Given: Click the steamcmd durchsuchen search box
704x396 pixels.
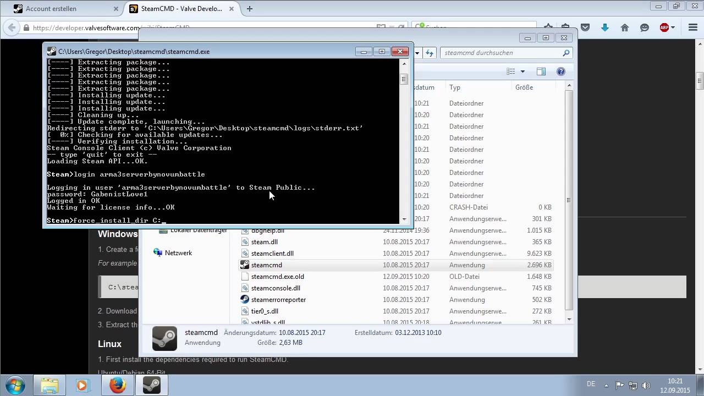Looking at the screenshot, I should click(501, 53).
